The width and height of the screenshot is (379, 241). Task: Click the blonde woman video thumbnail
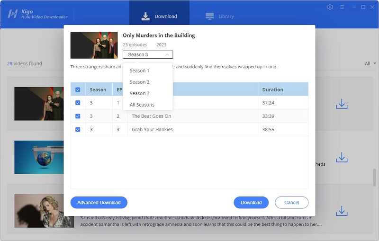pos(44,211)
